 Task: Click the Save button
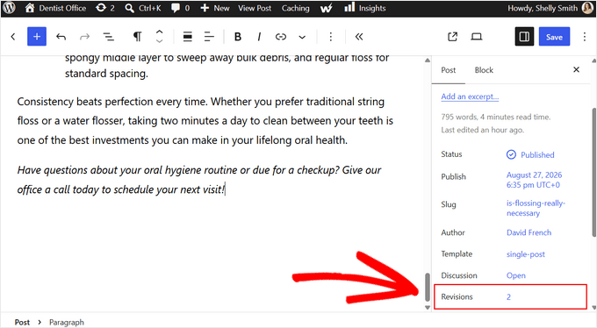coord(554,37)
